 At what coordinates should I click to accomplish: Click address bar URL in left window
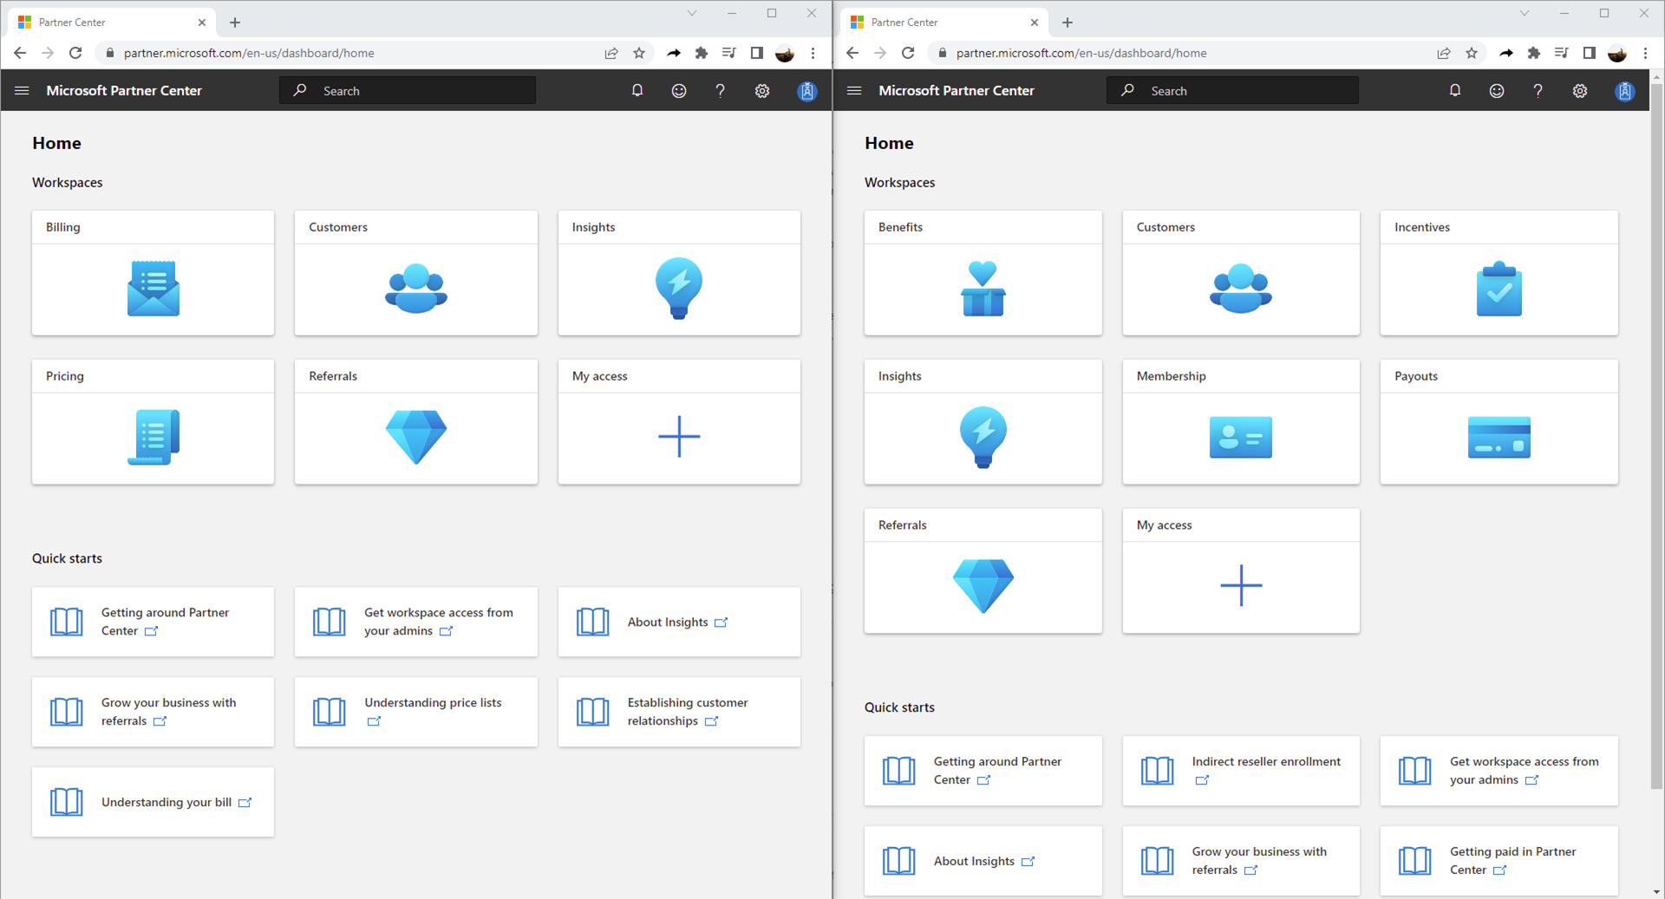(249, 53)
